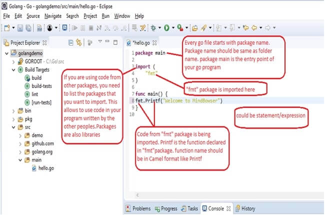Open the Navigate menu
325x215 pixels.
coord(53,16)
